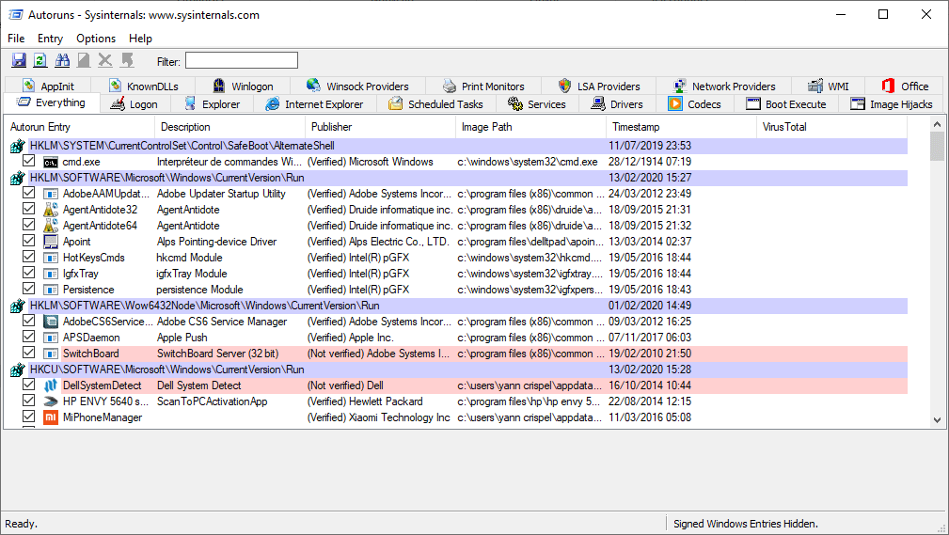The height and width of the screenshot is (535, 949).
Task: Click the Save toolbar icon
Action: coord(18,60)
